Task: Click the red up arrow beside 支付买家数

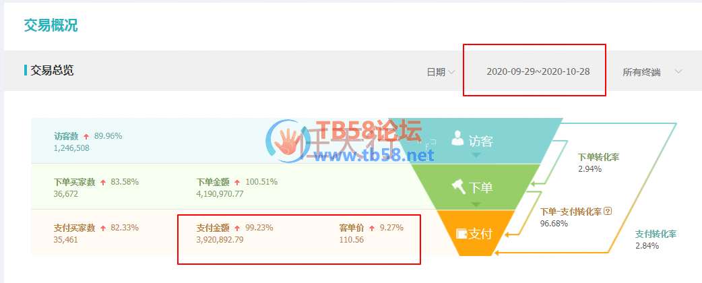Action: tap(103, 228)
